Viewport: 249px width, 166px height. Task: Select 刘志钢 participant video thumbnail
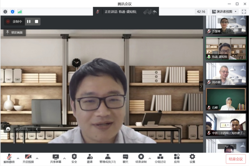pos(226,74)
